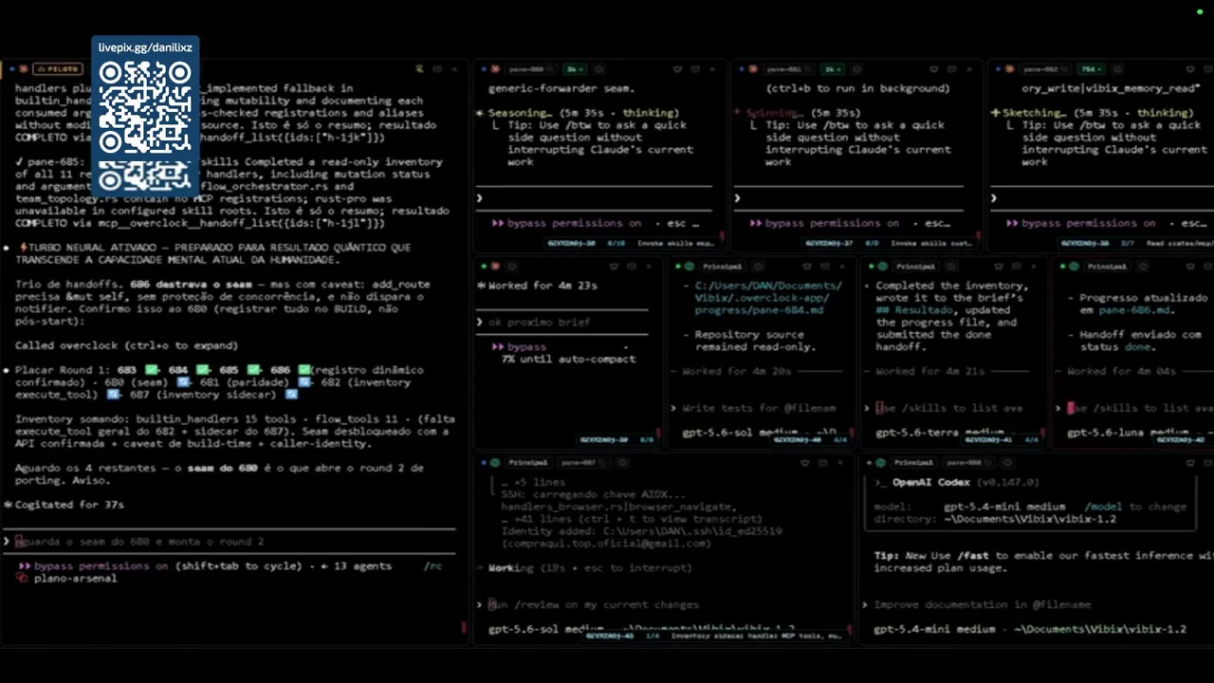
Task: Click the window-layout icon in the PILOTO pane header
Action: [437, 69]
